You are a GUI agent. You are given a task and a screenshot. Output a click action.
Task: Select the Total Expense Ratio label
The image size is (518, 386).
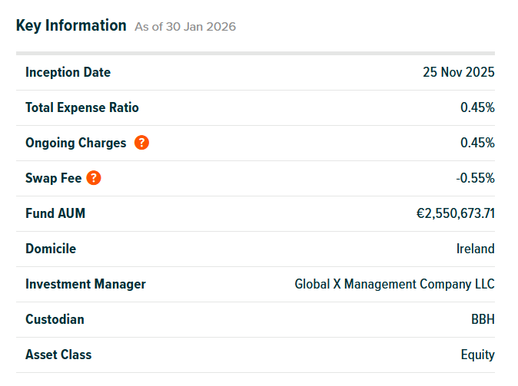click(82, 107)
